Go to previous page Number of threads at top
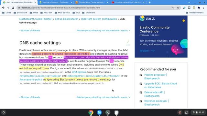 (x=30, y=31)
